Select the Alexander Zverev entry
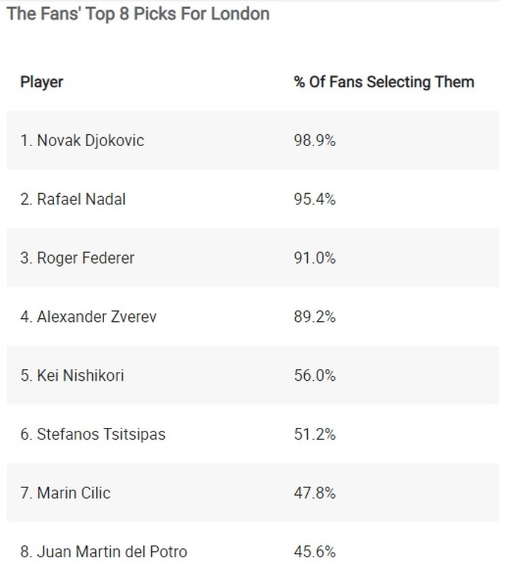The width and height of the screenshot is (506, 568). (x=89, y=316)
